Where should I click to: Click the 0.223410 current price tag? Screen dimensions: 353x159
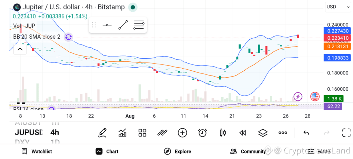337,38
